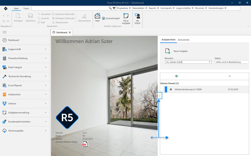Select the Mietzinsänderung LG 10000 task

pos(206,90)
